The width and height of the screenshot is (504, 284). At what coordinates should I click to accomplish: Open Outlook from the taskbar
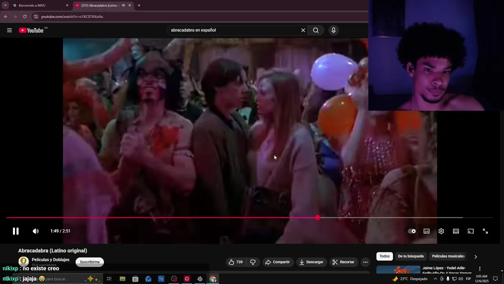148,279
